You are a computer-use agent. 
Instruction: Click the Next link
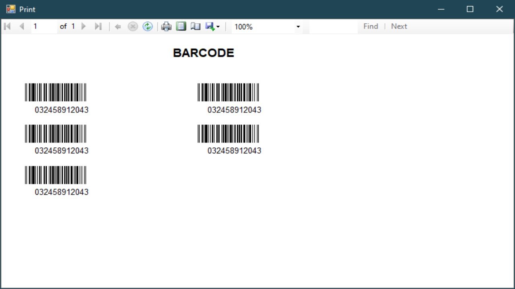[x=399, y=26]
